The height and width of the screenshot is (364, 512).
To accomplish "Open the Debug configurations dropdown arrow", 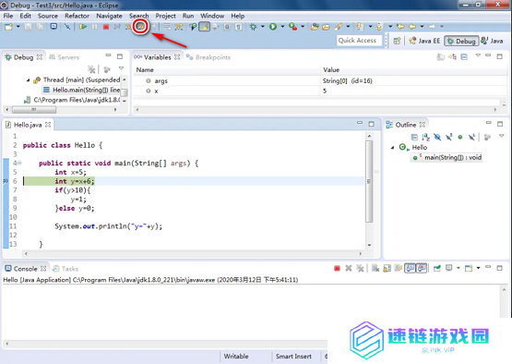I will click(x=263, y=27).
